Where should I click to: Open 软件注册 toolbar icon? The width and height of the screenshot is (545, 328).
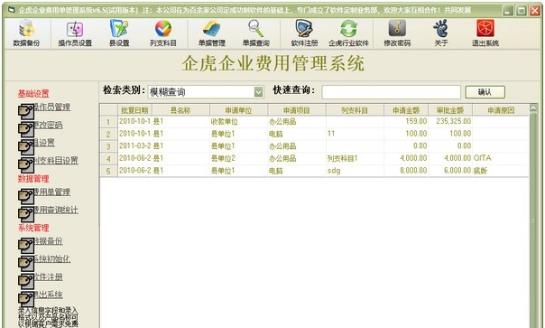point(304,33)
